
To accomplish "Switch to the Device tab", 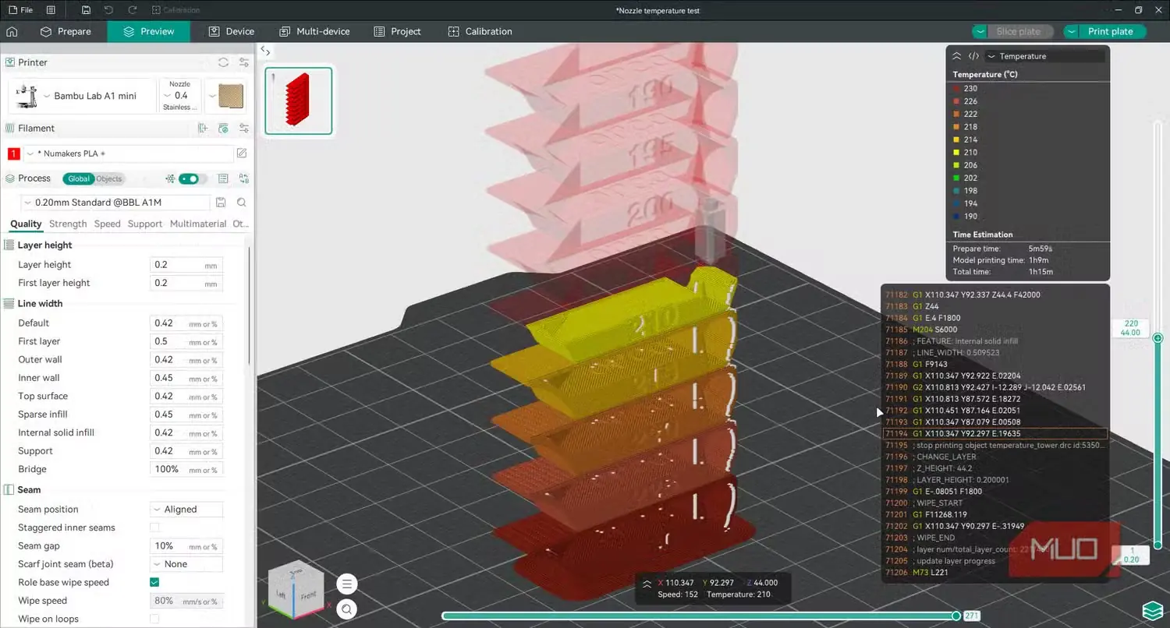I will tap(232, 32).
